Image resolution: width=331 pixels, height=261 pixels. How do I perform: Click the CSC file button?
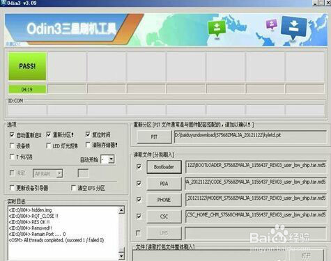coord(164,216)
